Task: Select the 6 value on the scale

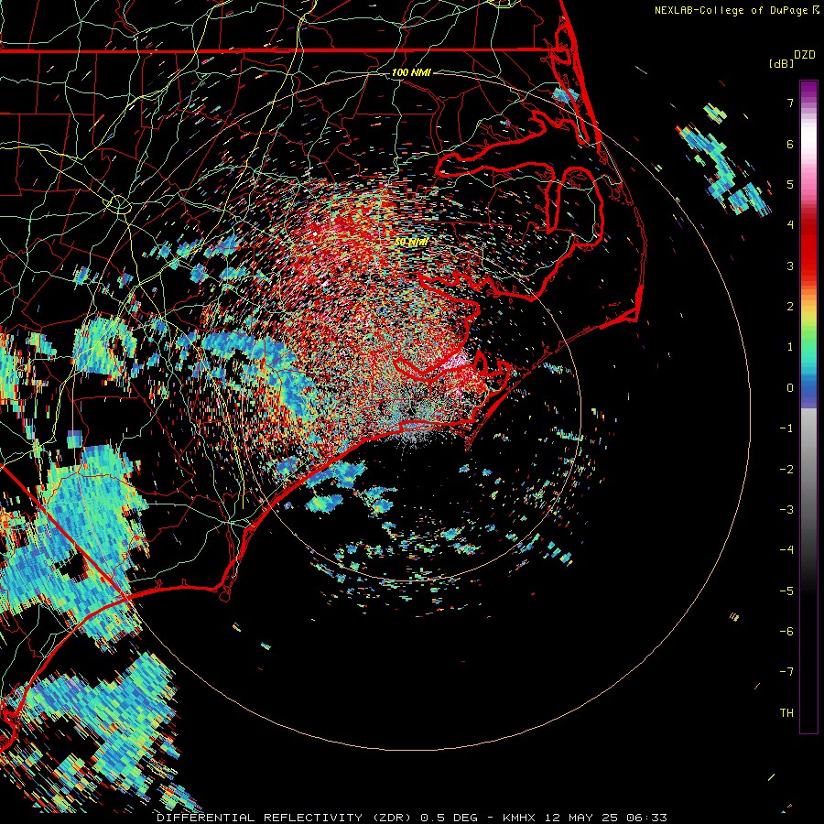Action: (790, 144)
